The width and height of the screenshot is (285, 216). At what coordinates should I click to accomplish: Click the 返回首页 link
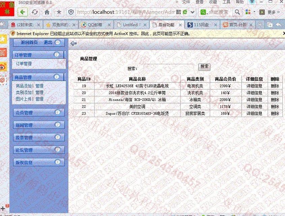tap(29, 43)
